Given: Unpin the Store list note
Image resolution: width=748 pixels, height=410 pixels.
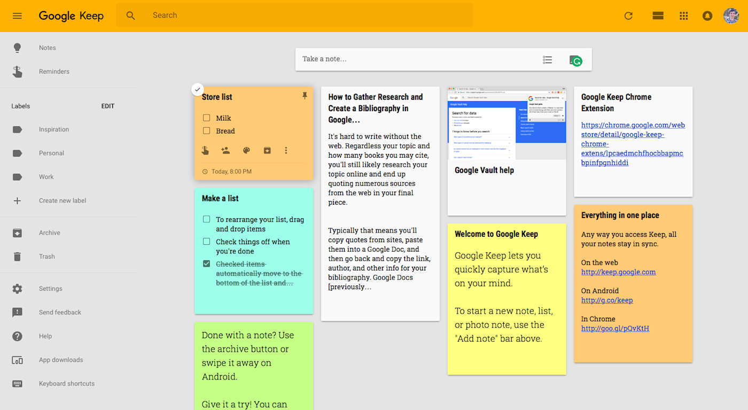Looking at the screenshot, I should pyautogui.click(x=305, y=96).
